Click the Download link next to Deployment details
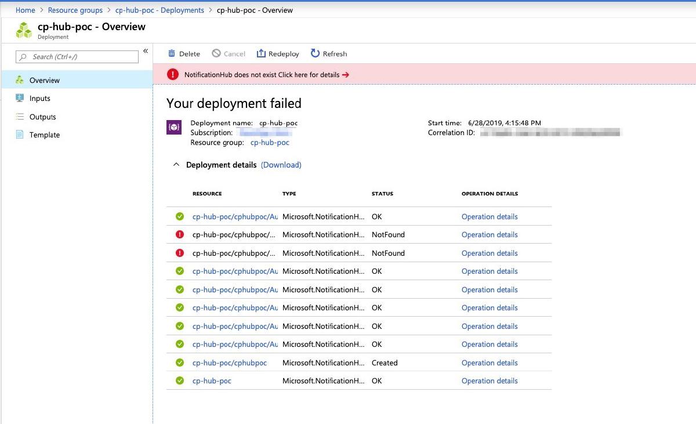 (x=281, y=165)
